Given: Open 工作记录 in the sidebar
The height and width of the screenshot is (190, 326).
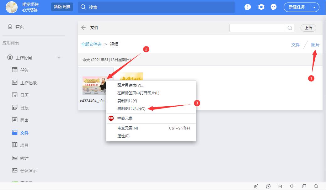Looking at the screenshot, I should click(29, 83).
